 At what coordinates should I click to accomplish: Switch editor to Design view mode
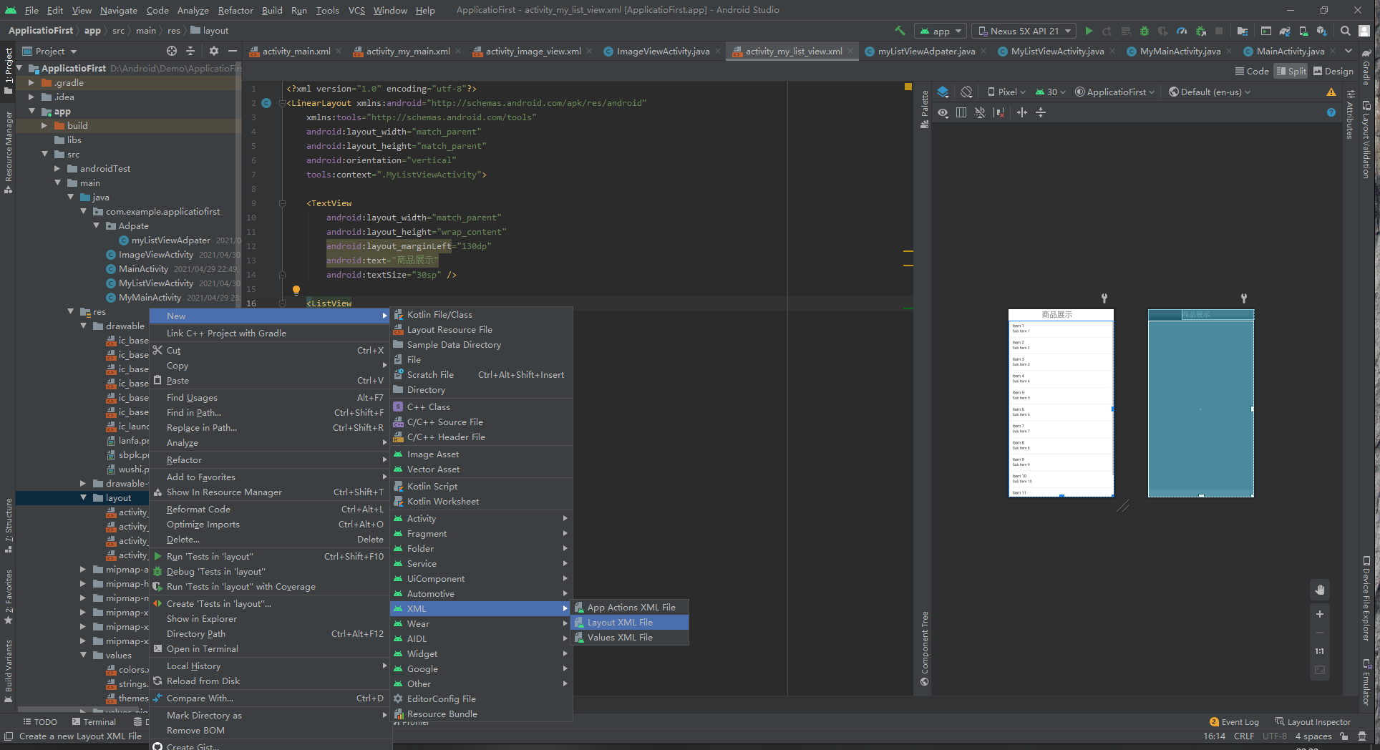[x=1333, y=71]
